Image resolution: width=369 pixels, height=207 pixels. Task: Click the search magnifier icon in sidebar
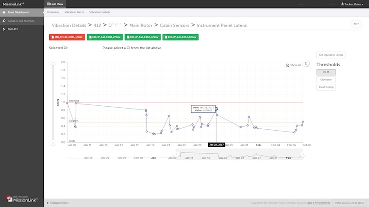point(4,21)
